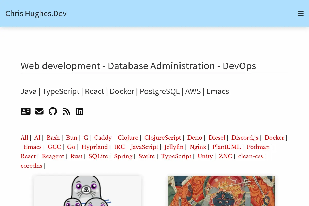Open the seal cartoon post thumbnail
Viewport: 309px width, 206px height.
coord(88,191)
